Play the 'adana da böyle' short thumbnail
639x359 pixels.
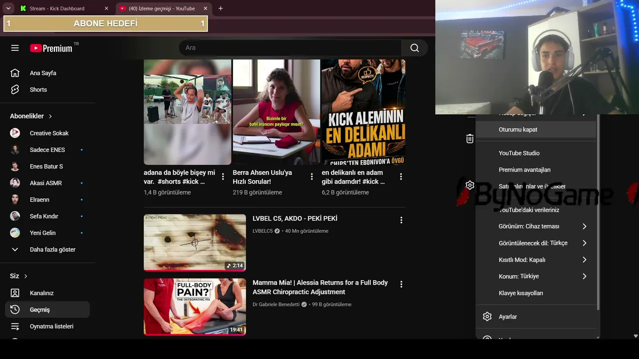coord(187,112)
